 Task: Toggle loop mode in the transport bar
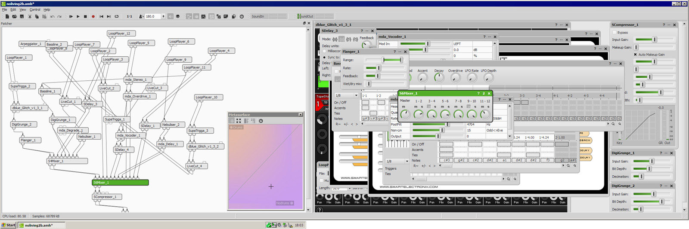click(x=116, y=16)
